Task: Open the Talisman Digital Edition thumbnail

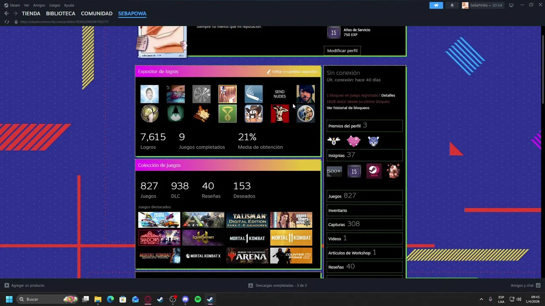Action: point(247,220)
